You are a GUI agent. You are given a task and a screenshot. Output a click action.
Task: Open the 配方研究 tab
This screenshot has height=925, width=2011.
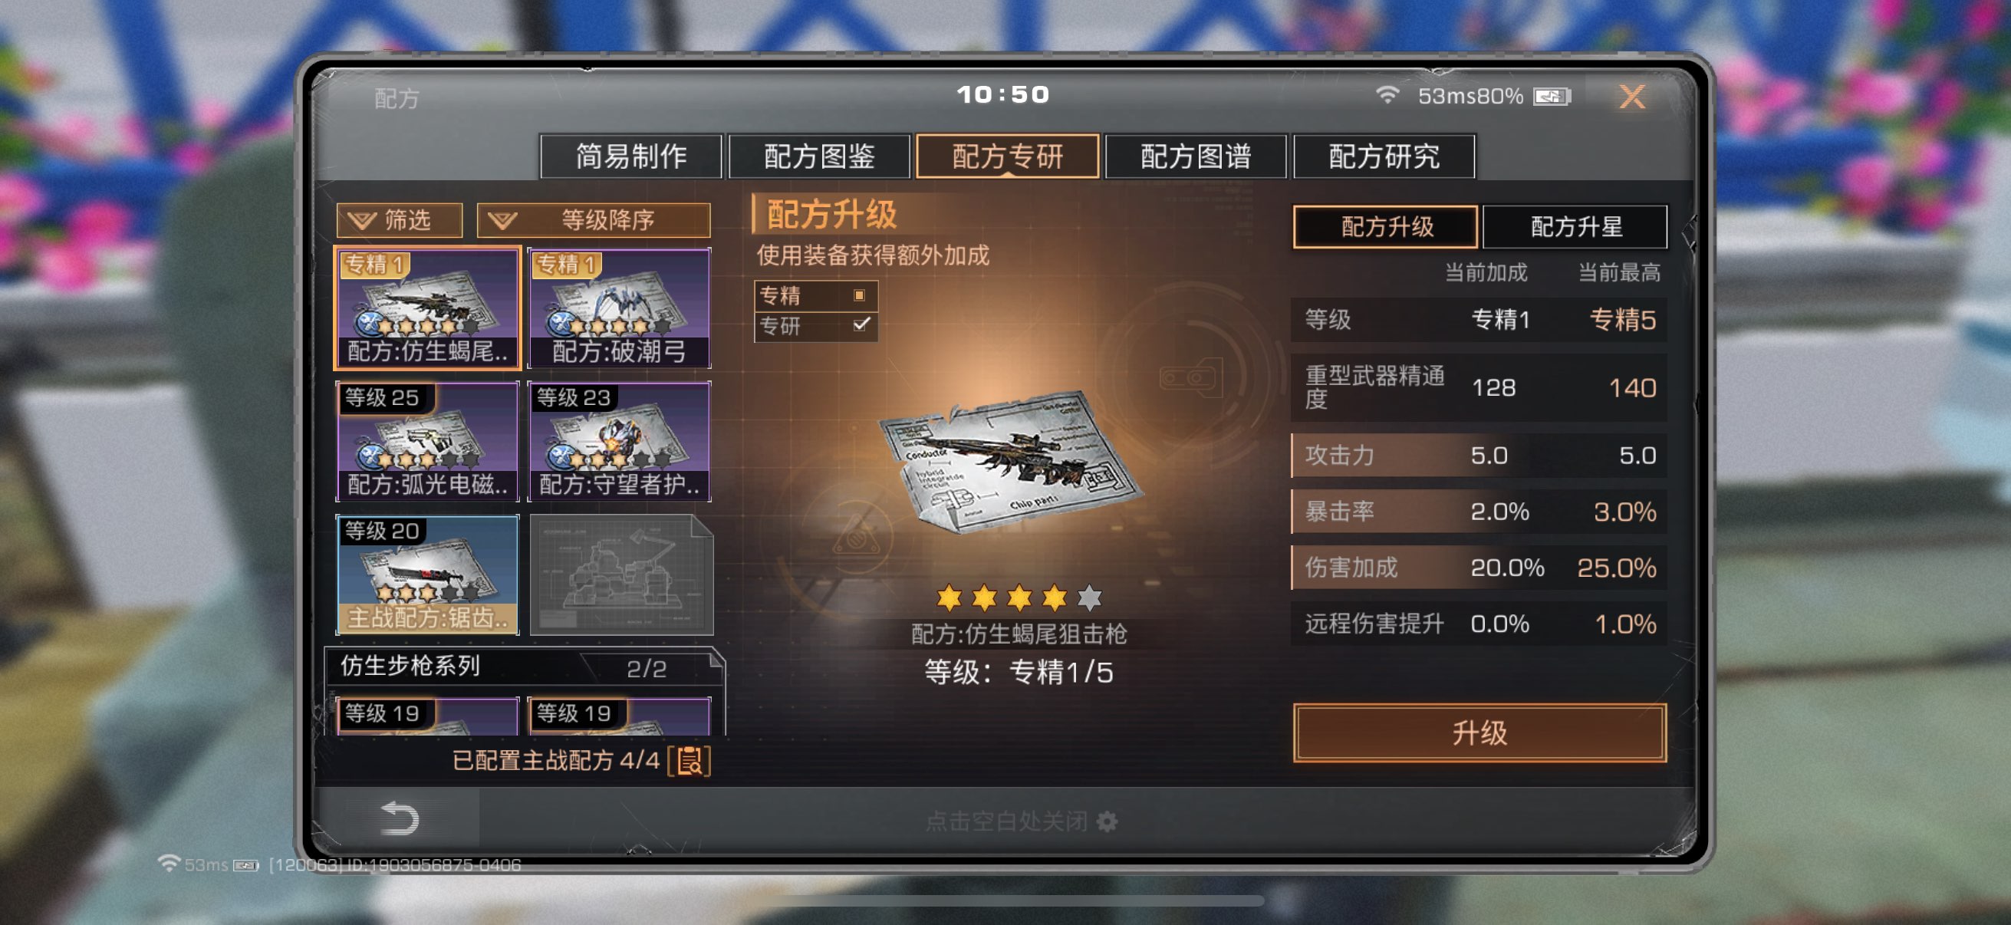point(1384,156)
